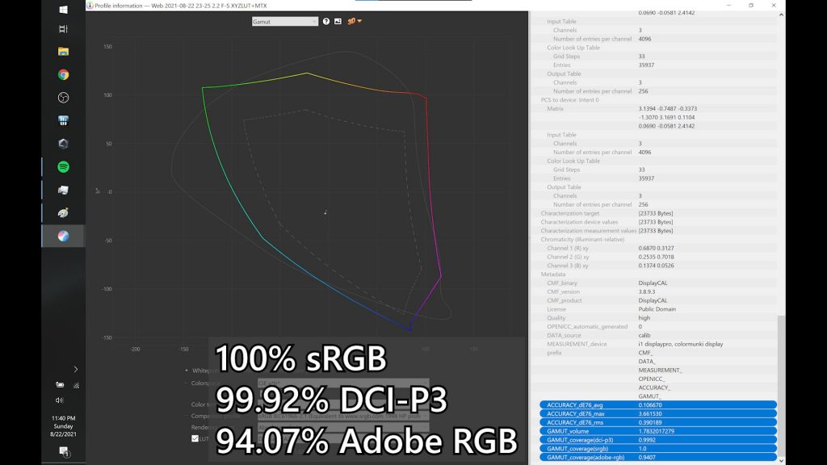827x465 pixels.
Task: Click the Quality row
Action: pos(654,318)
